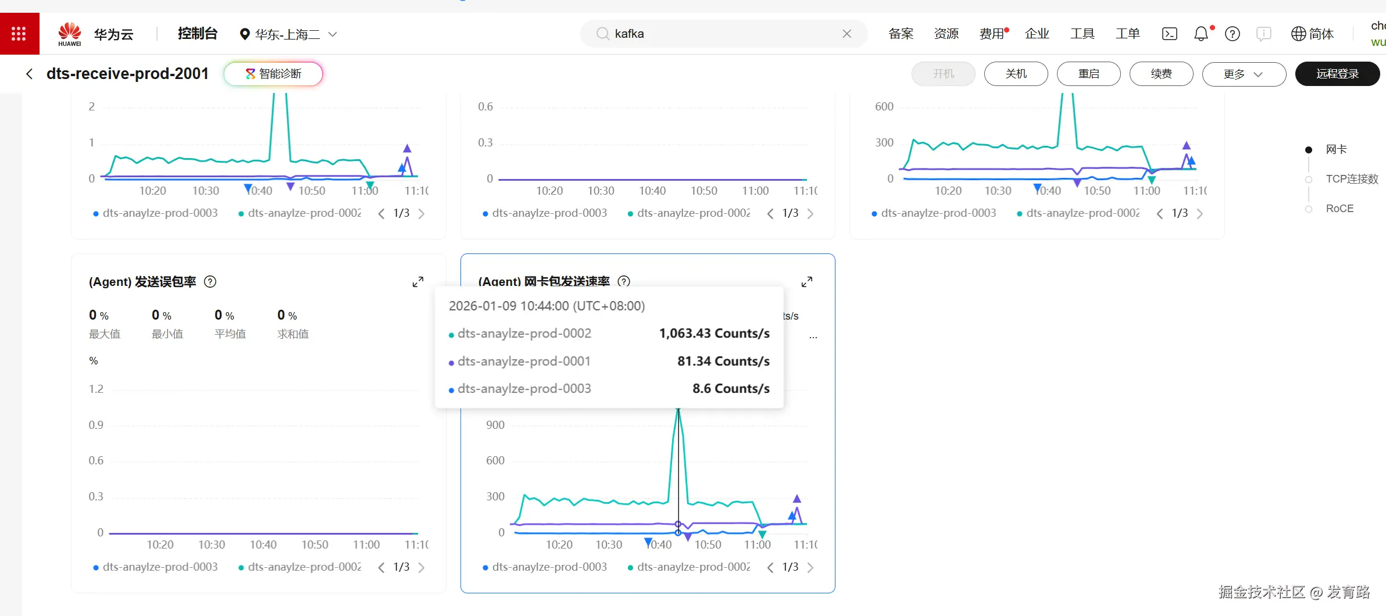Expand the 网卡包发送速率 chart to full view
This screenshot has width=1386, height=616.
tap(806, 282)
